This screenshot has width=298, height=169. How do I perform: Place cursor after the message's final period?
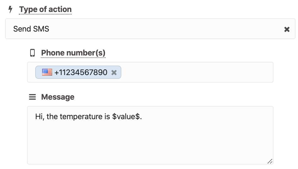click(142, 117)
